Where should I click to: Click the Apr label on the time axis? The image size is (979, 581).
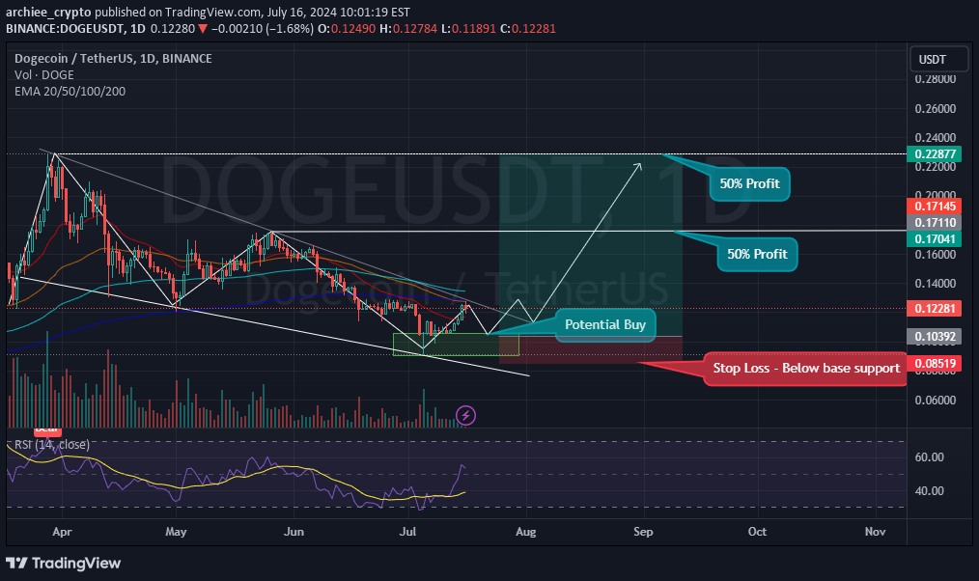pyautogui.click(x=62, y=532)
